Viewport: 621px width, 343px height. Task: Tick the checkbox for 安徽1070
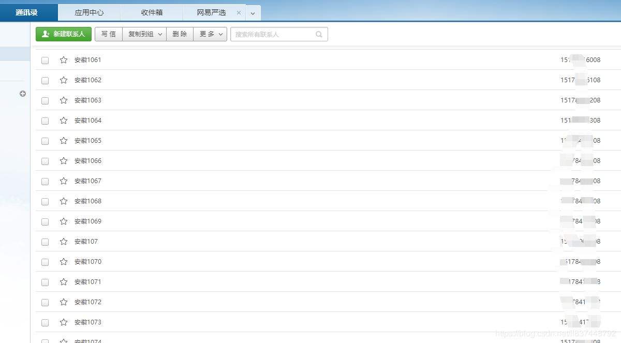(x=45, y=262)
